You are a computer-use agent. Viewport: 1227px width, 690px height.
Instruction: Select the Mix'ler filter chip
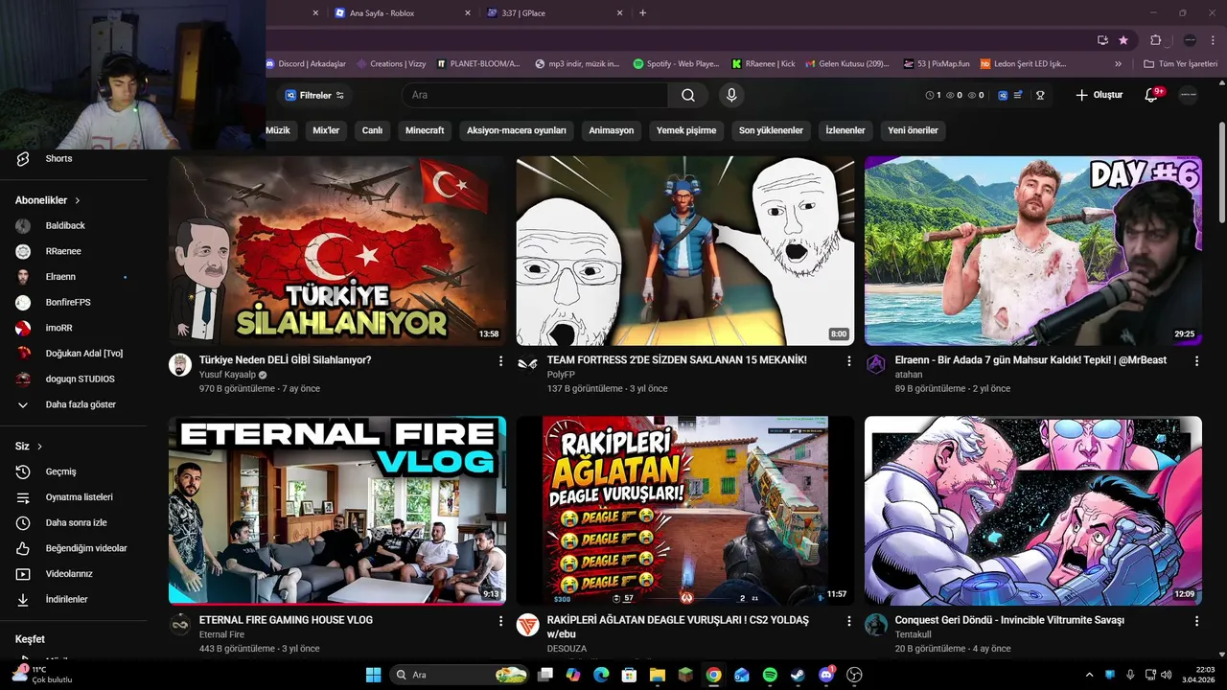pos(326,130)
